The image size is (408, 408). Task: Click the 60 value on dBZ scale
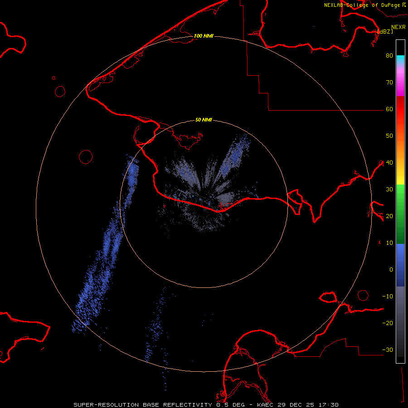pos(389,109)
